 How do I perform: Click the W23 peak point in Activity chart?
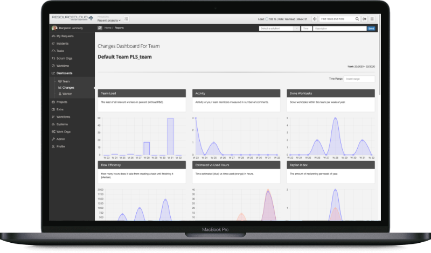(196, 118)
